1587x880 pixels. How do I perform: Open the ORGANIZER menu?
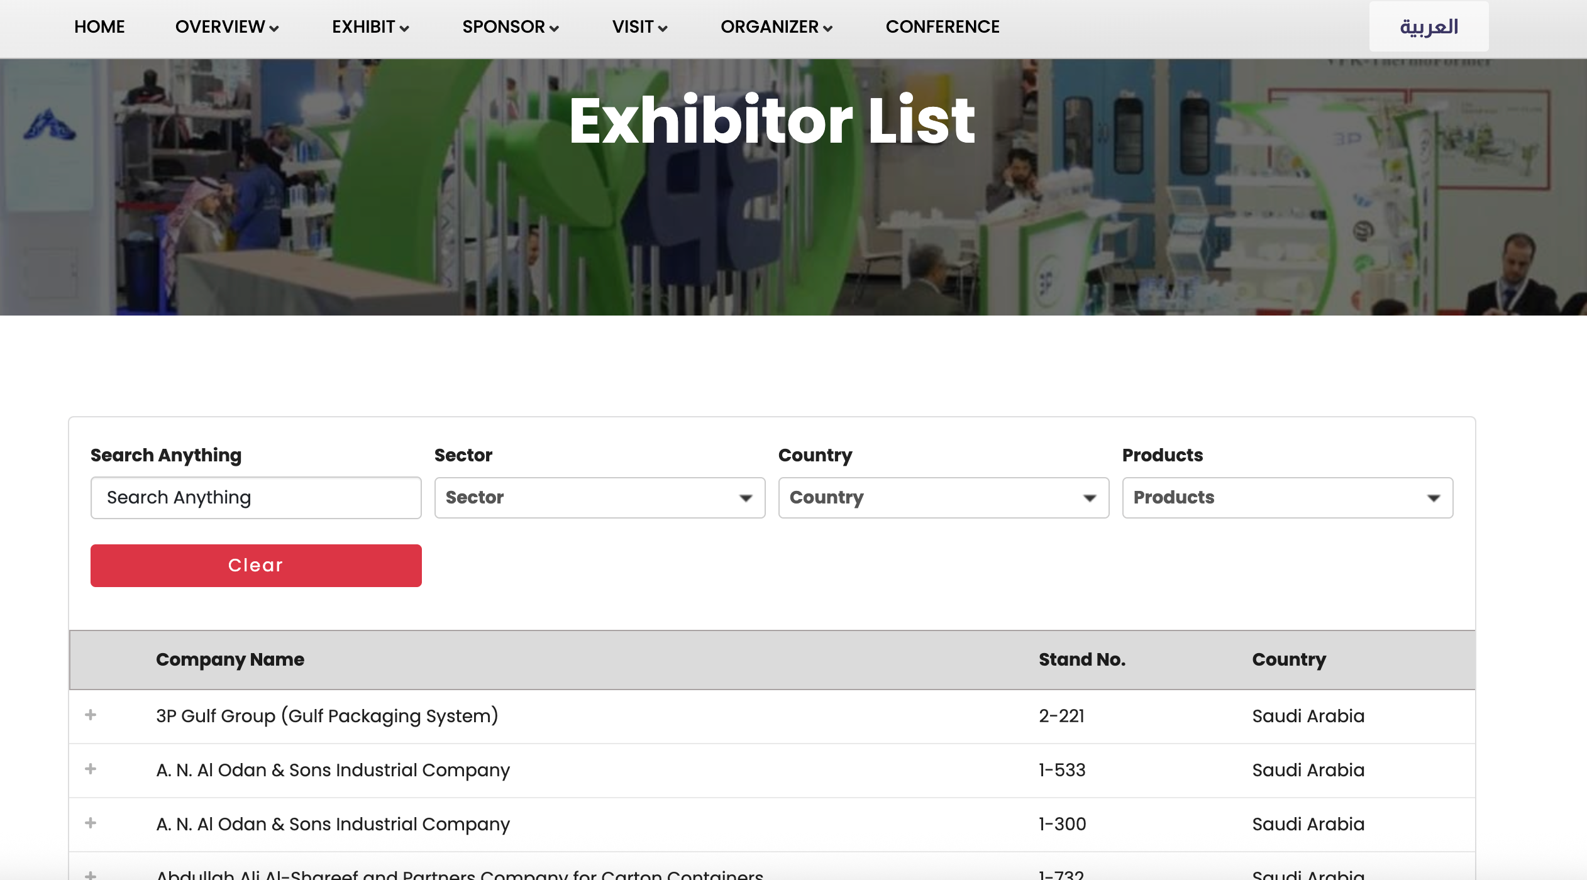pyautogui.click(x=777, y=27)
